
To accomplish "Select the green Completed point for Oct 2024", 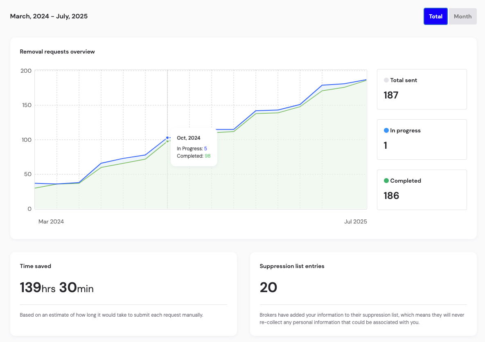I will [x=167, y=141].
